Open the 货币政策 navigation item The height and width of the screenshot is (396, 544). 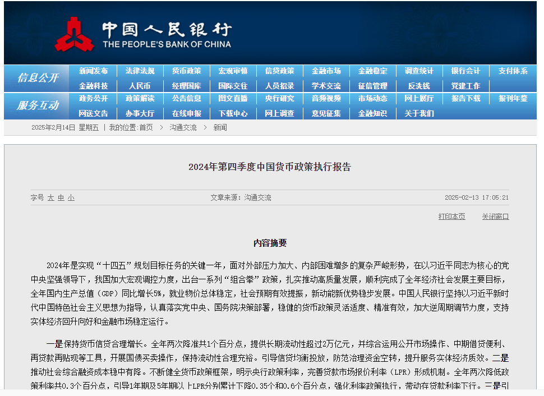tap(186, 71)
